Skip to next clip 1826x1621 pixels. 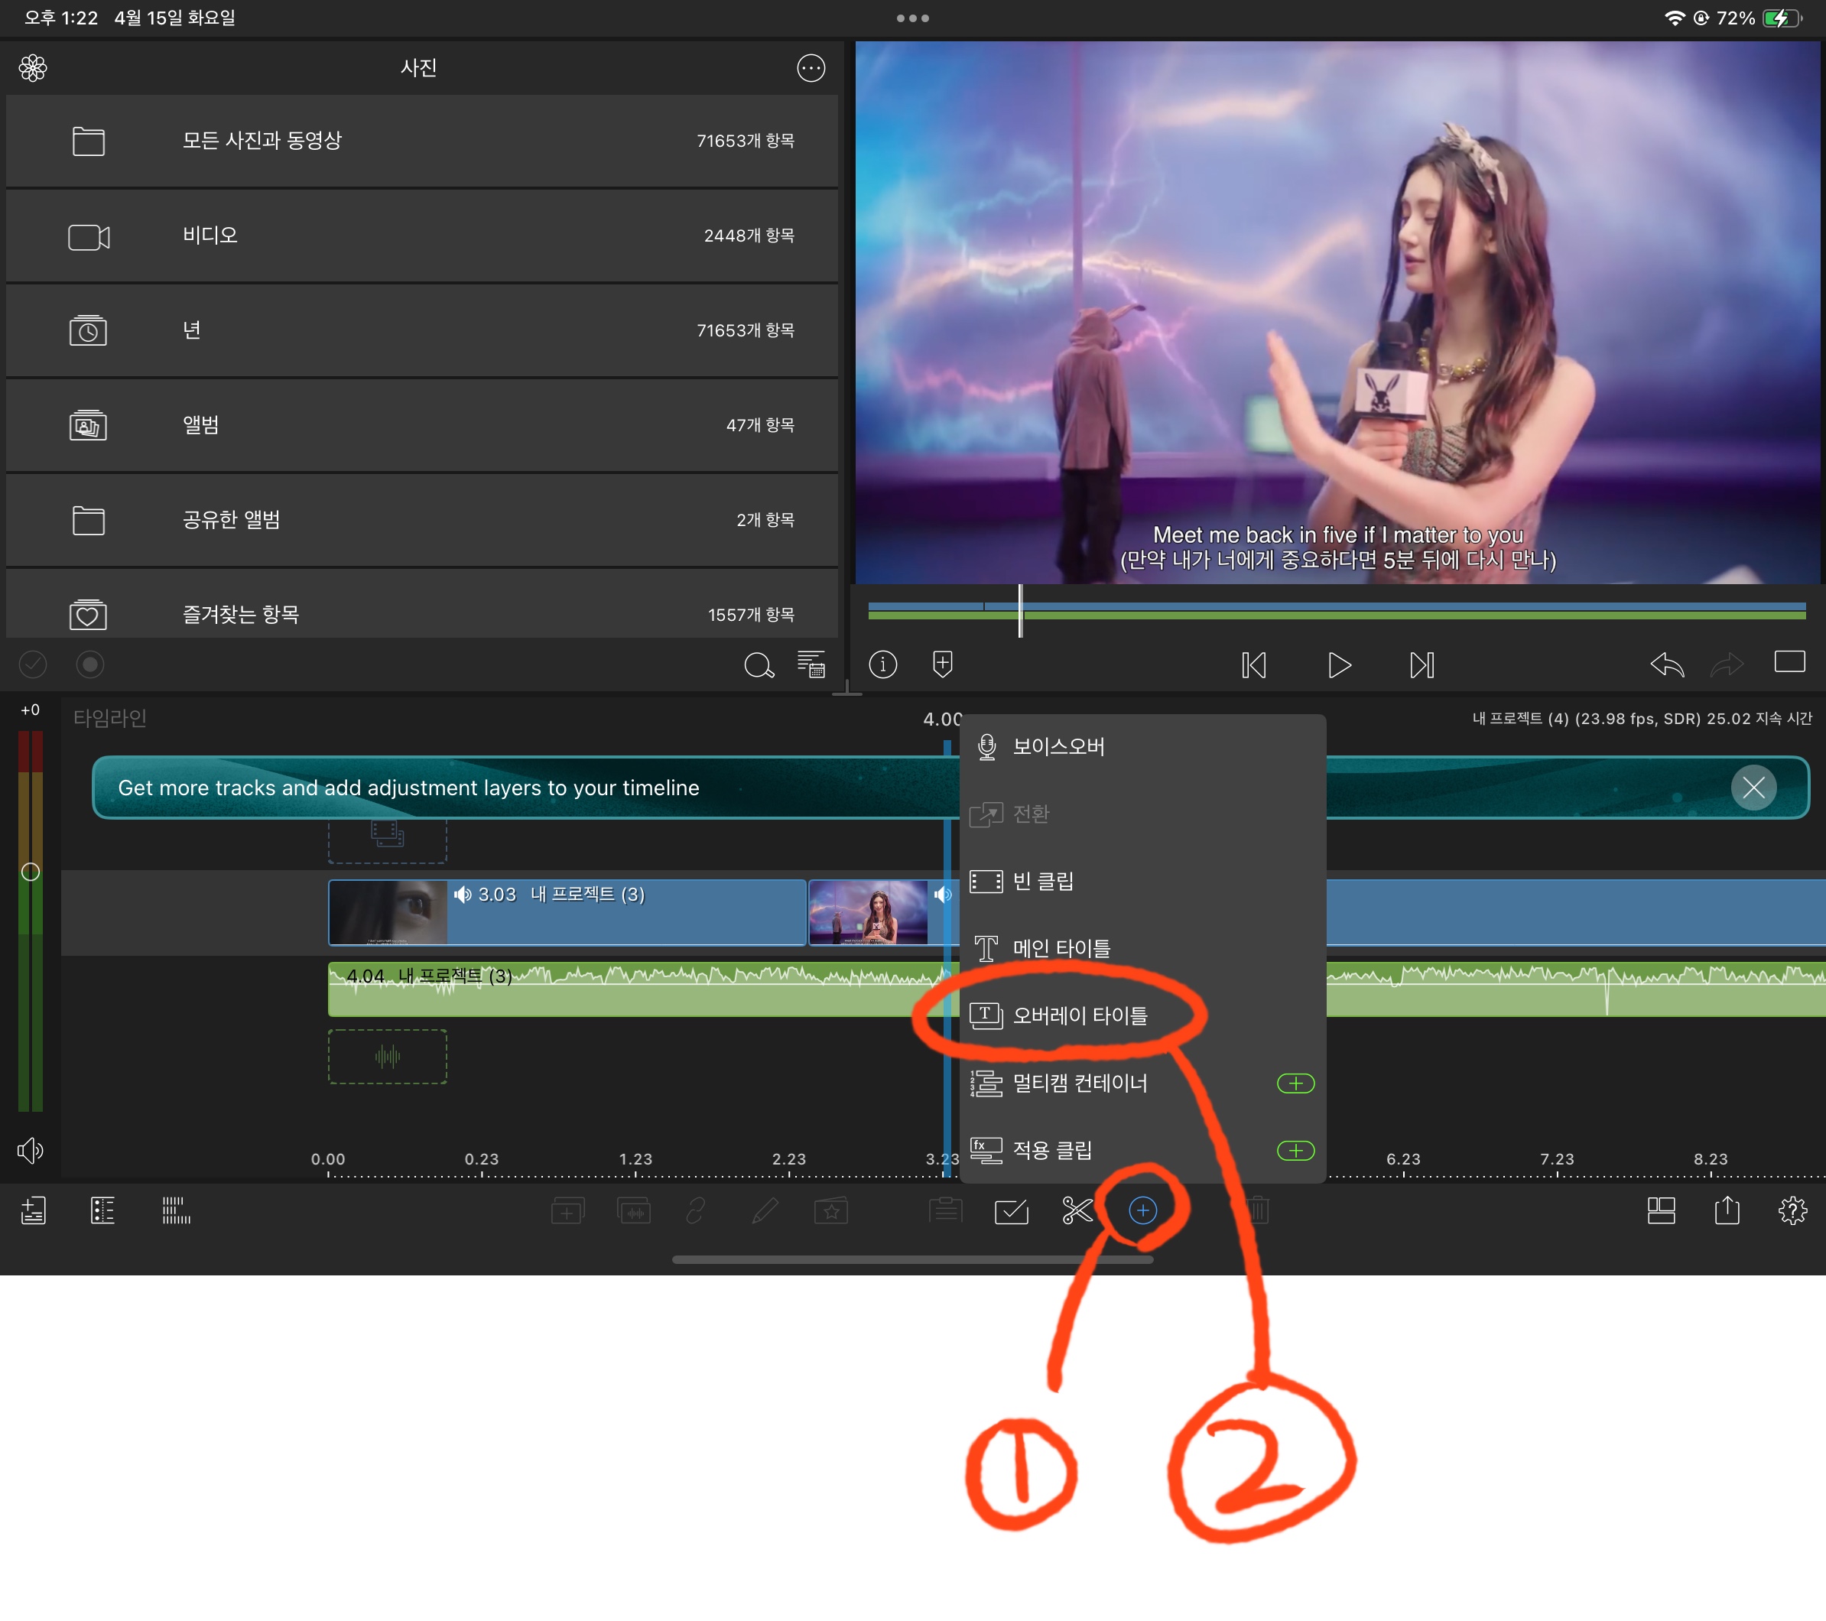click(x=1422, y=665)
